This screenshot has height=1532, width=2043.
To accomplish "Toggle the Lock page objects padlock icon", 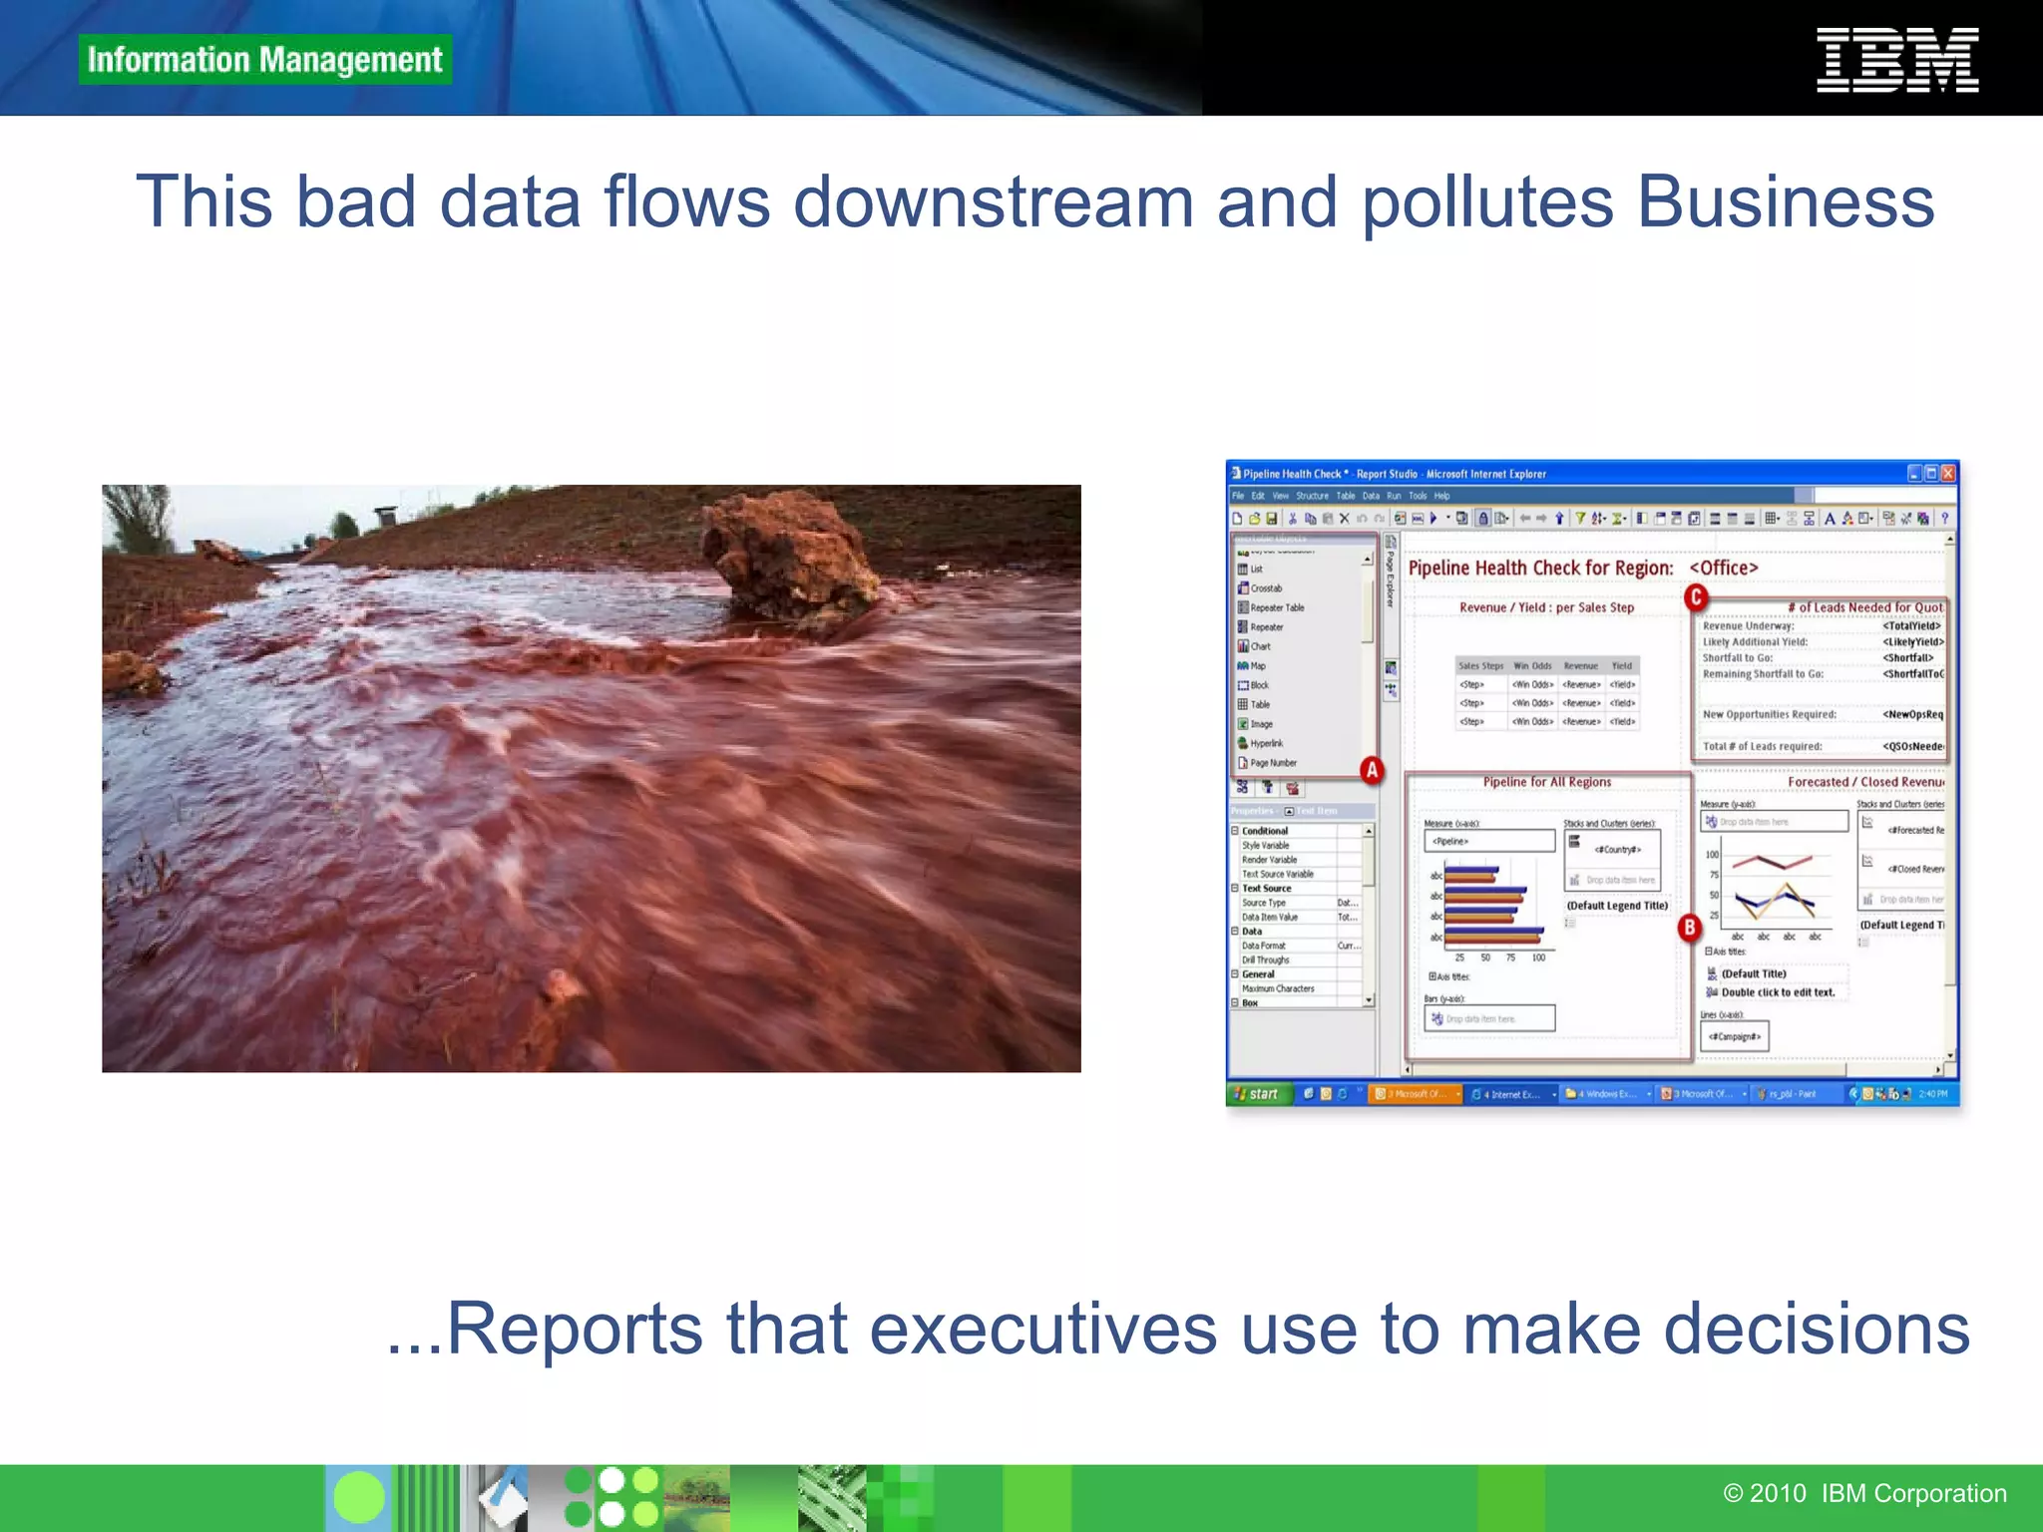I will coord(1483,518).
